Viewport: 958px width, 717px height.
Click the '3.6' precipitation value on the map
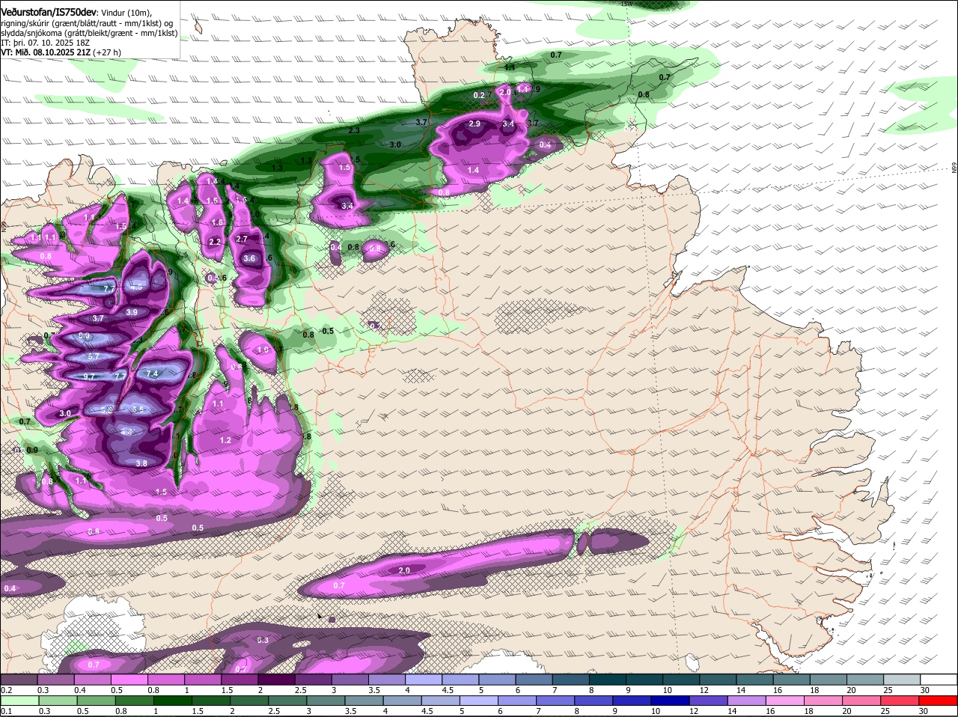250,258
